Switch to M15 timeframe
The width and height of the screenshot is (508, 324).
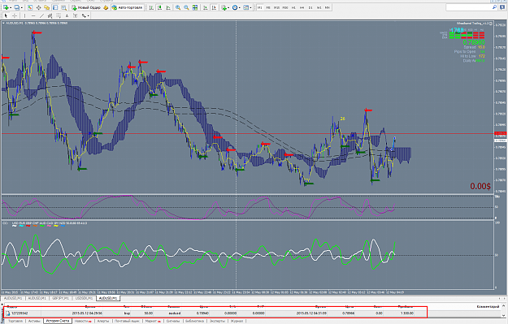[276, 7]
